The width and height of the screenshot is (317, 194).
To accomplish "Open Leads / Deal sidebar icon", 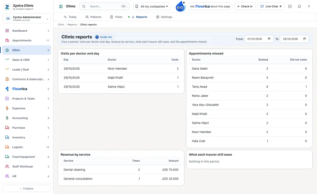I will coord(7,70).
